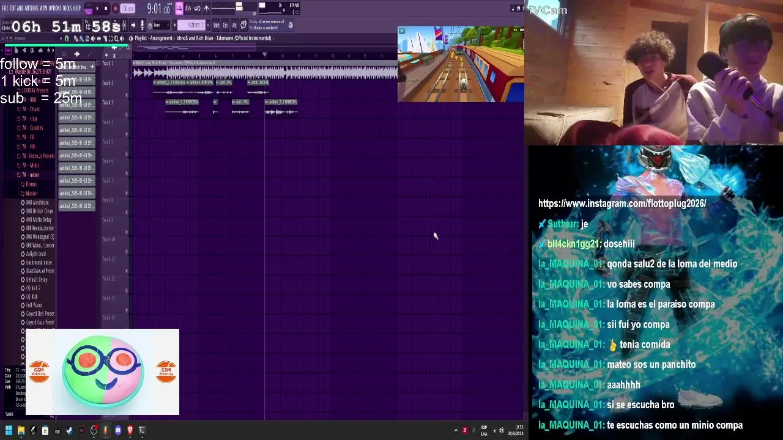Select the playlist Delete tool
This screenshot has height=440, width=783.
87,38
